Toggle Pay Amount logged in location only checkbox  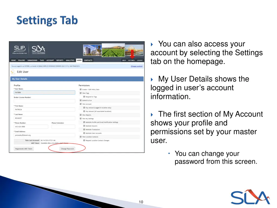(x=84, y=108)
